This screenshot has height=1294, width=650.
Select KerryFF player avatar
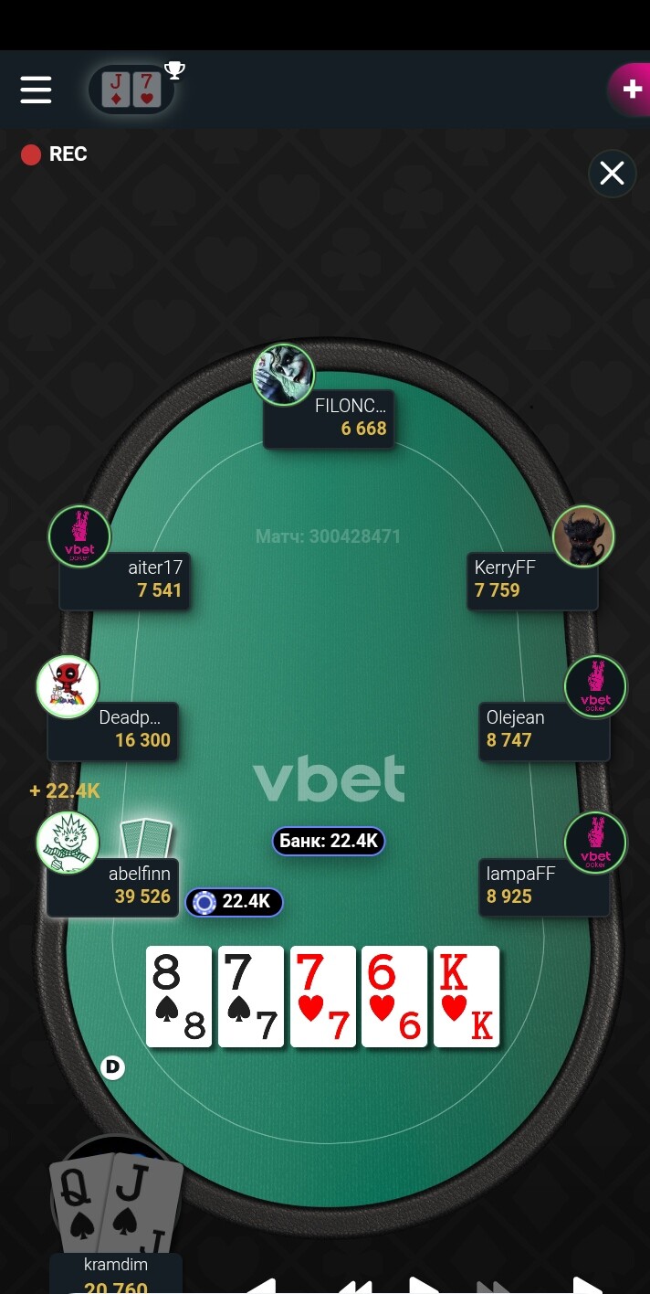tap(583, 536)
